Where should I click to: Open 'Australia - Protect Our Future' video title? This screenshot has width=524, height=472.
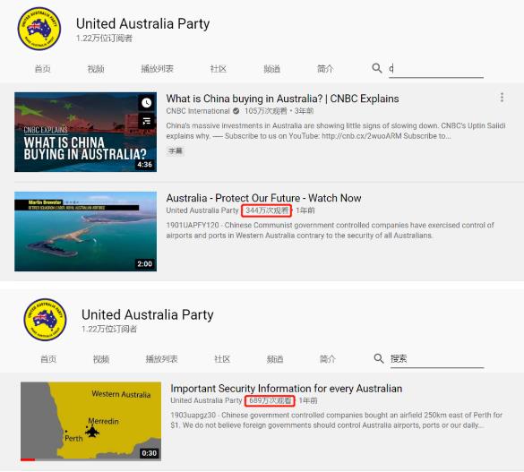pos(263,198)
